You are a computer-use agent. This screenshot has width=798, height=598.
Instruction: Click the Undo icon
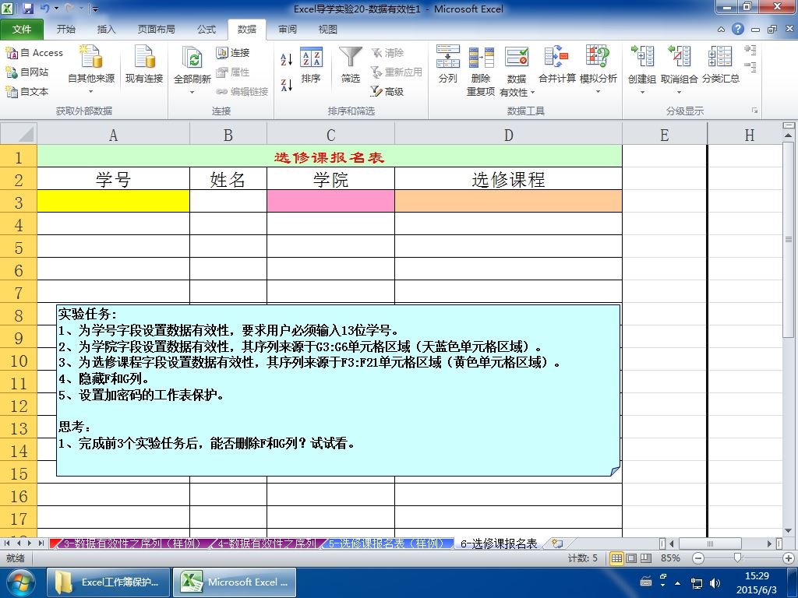click(45, 9)
